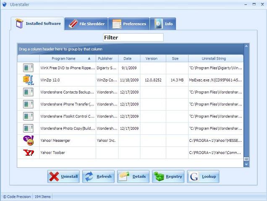267x201 pixels.
Task: Click the Digiarty publisher cell
Action: (x=107, y=68)
